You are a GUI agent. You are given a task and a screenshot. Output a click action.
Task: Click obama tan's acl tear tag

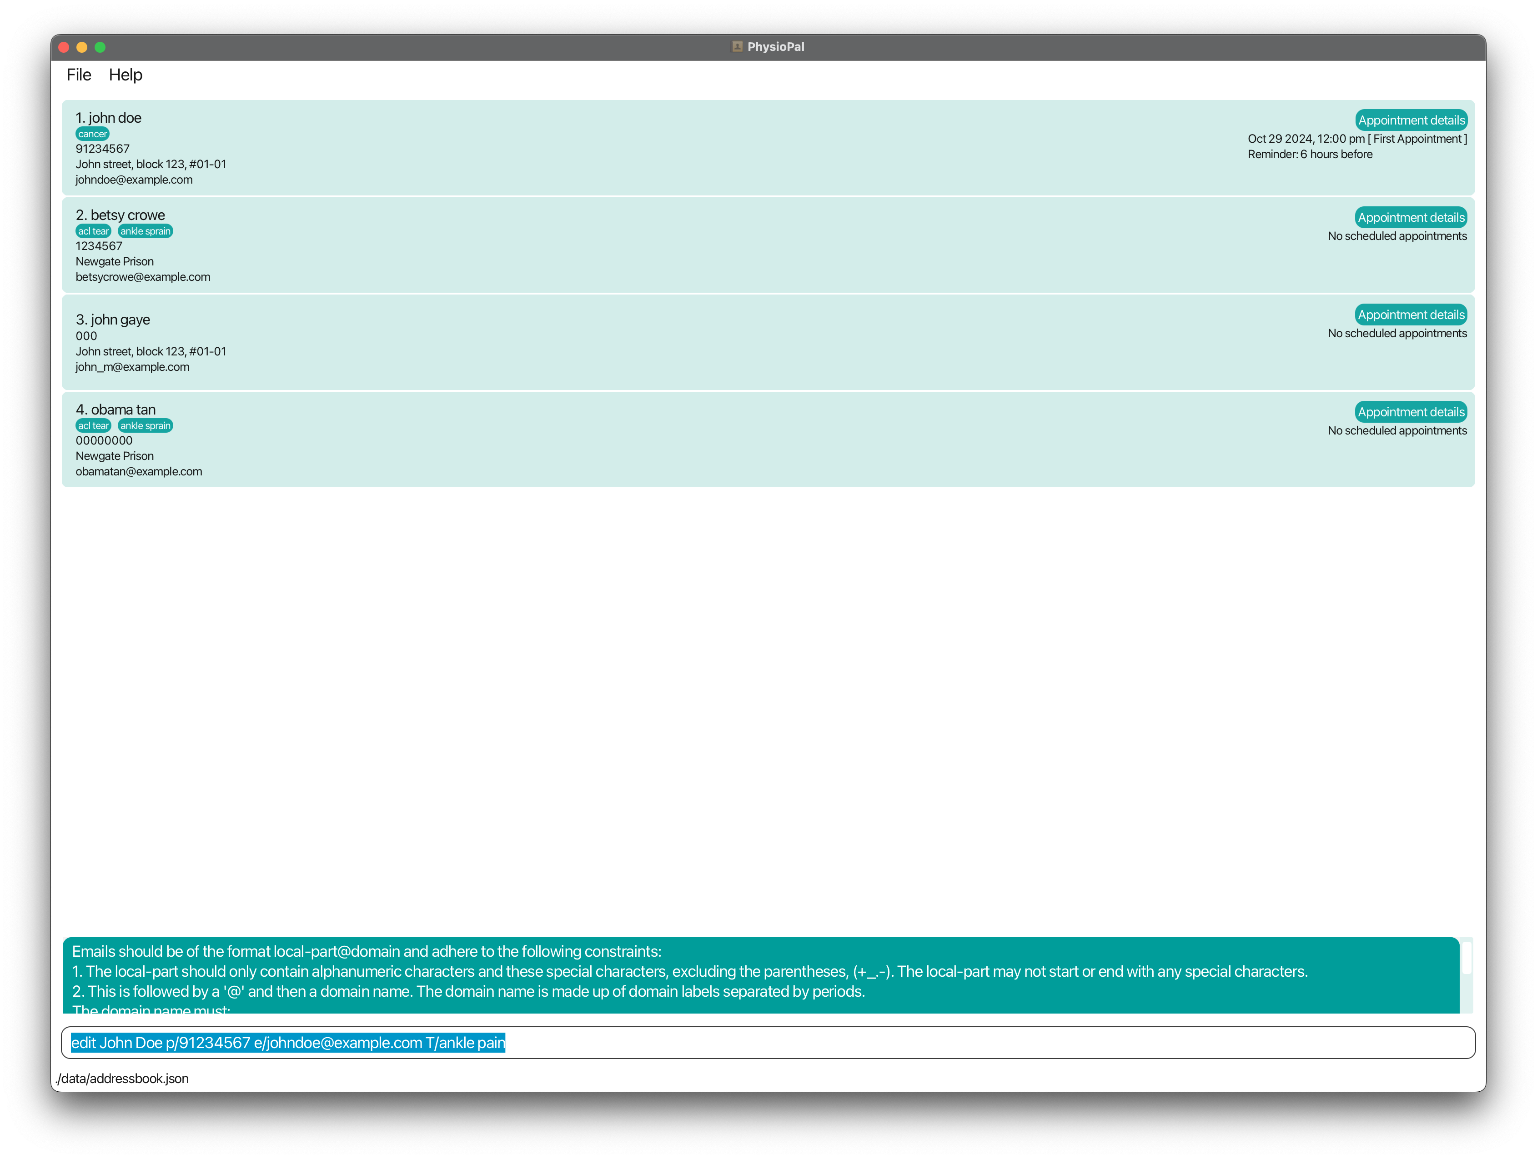coord(93,426)
